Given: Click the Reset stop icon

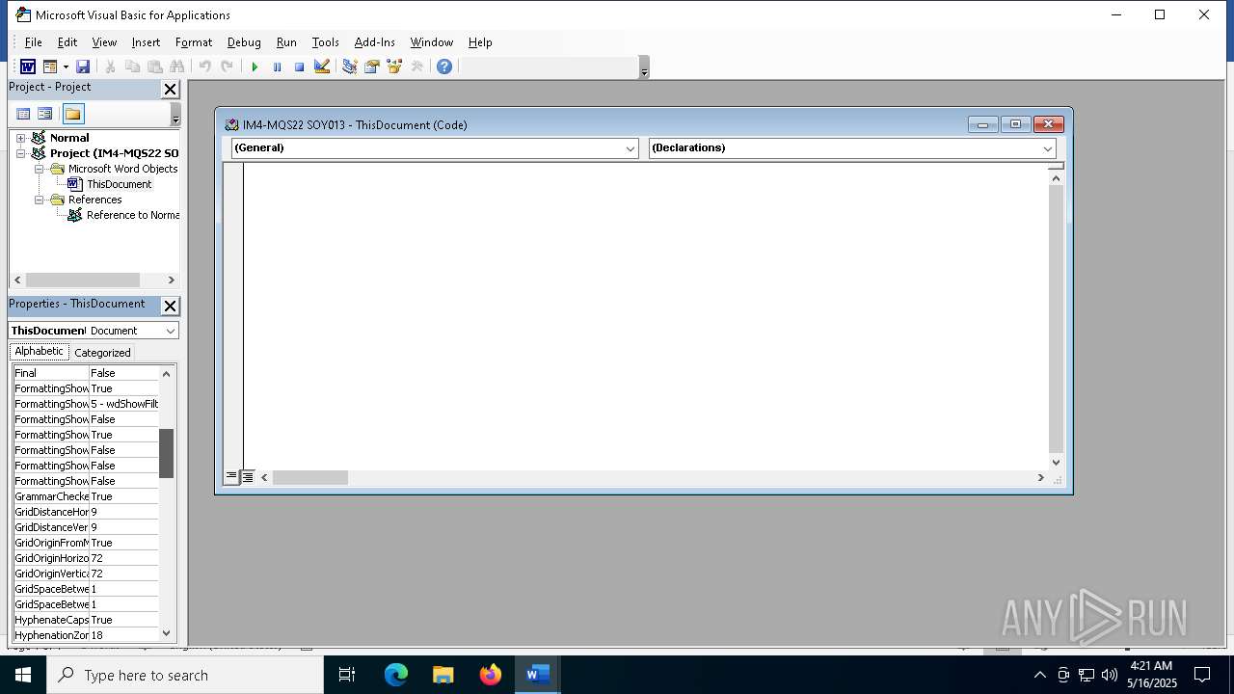Looking at the screenshot, I should pyautogui.click(x=299, y=67).
